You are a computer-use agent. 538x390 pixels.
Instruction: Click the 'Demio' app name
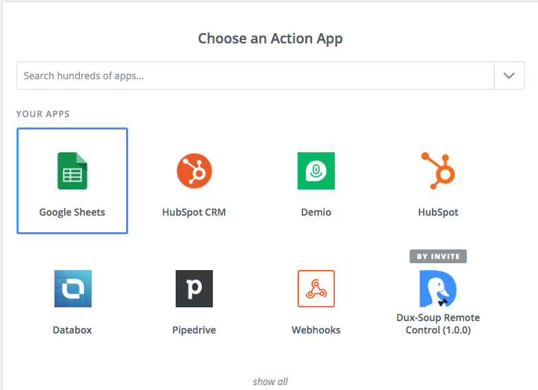(x=316, y=212)
